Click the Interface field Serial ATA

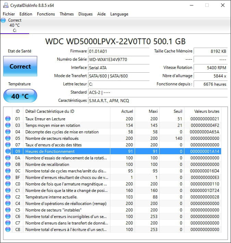point(119,68)
